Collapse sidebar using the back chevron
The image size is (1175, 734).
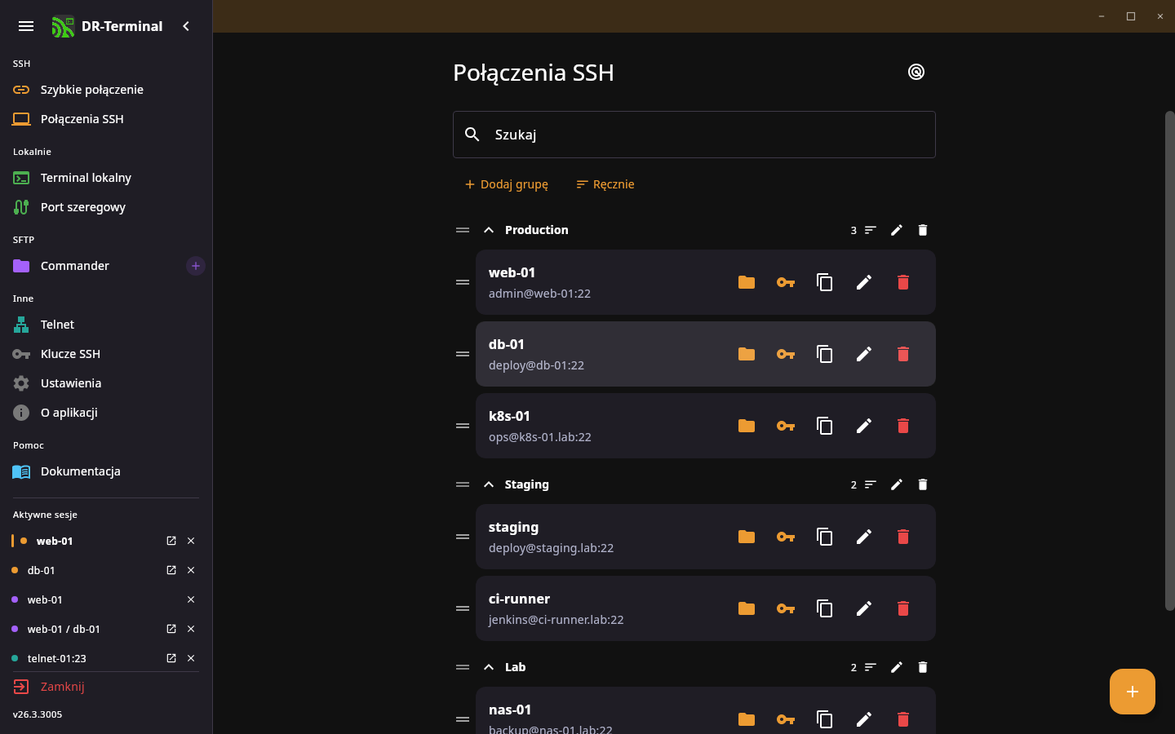186,26
